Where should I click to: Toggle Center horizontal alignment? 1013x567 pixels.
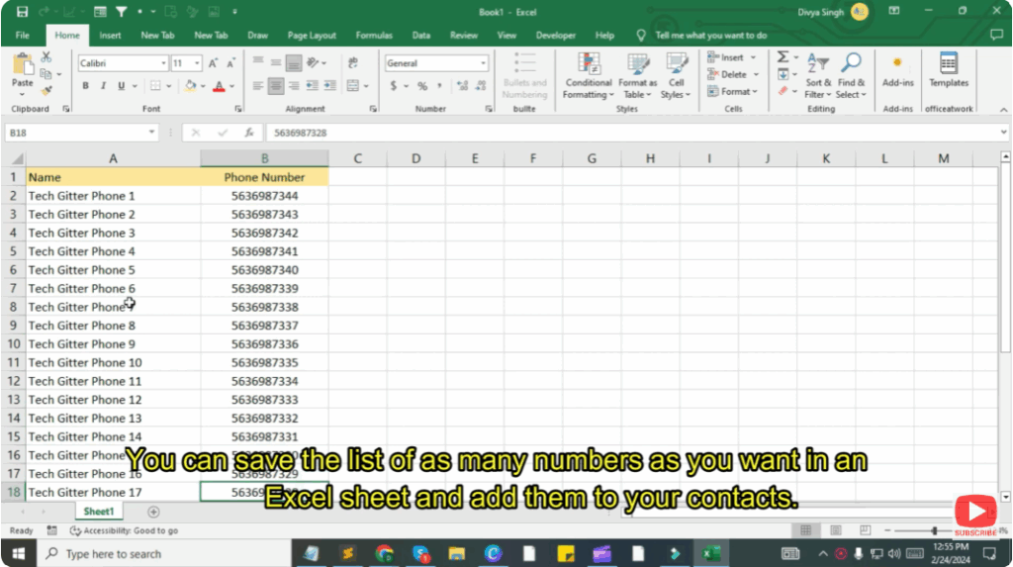tap(276, 85)
